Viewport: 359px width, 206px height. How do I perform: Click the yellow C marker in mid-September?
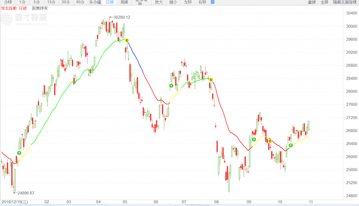tap(270, 141)
